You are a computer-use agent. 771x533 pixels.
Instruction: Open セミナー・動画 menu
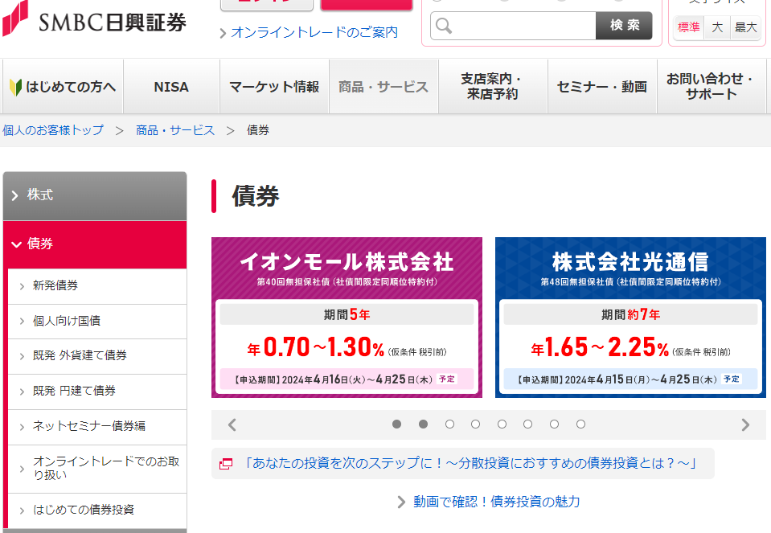point(602,87)
